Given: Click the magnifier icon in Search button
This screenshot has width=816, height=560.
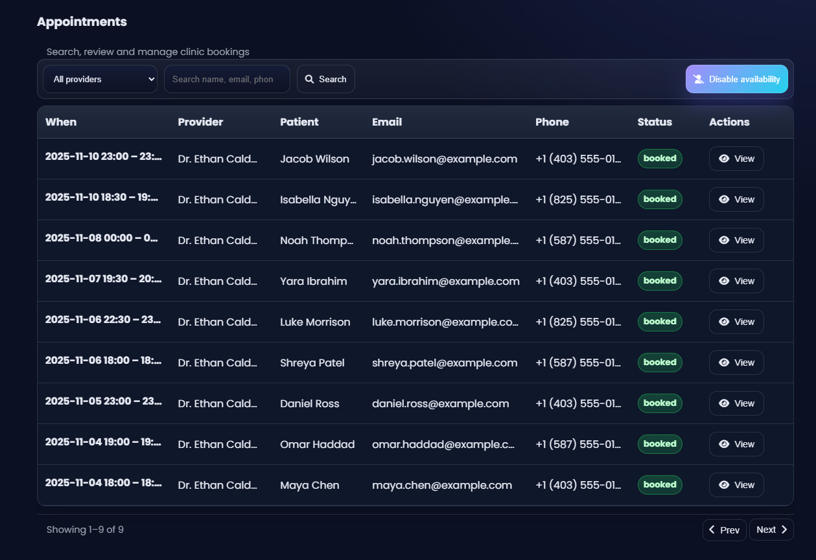Looking at the screenshot, I should tap(309, 79).
